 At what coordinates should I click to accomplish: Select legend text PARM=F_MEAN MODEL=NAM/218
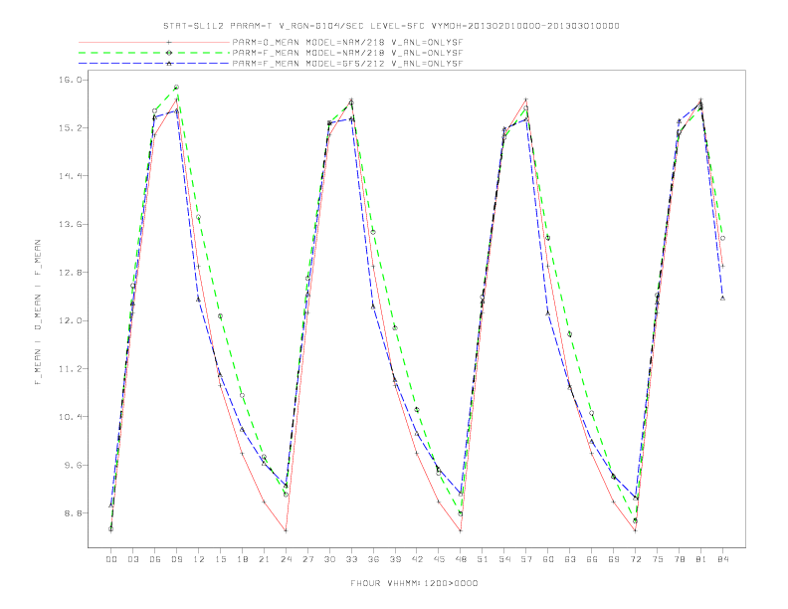tap(308, 53)
